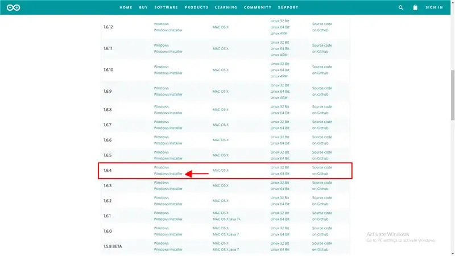The image size is (455, 256).
Task: Download Windows zip for version 1.6.0
Action: click(x=161, y=228)
